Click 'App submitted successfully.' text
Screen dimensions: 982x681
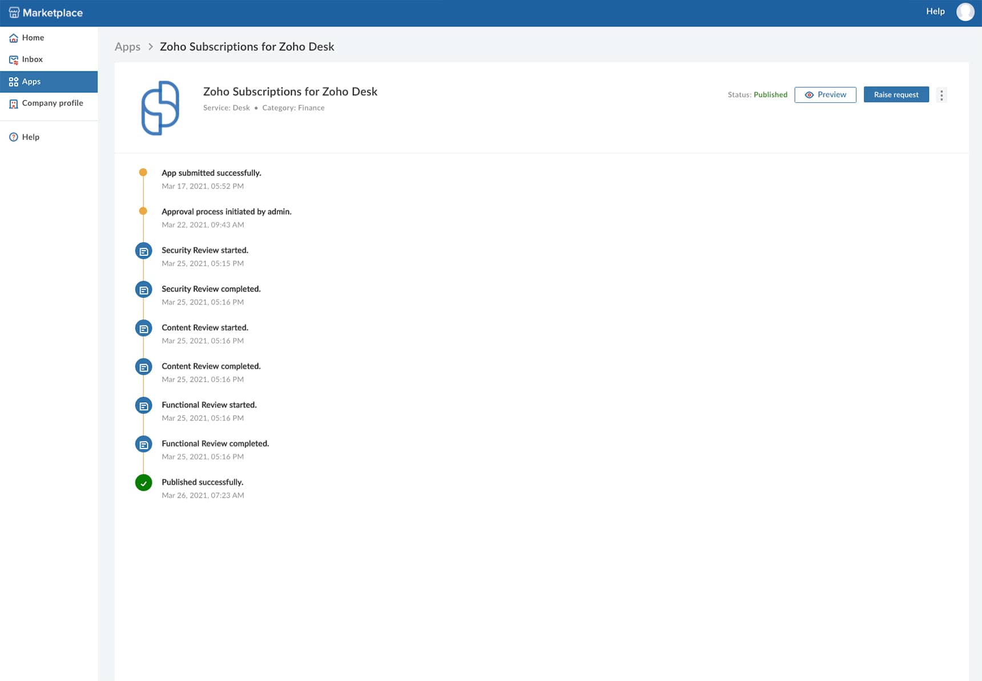click(x=211, y=173)
